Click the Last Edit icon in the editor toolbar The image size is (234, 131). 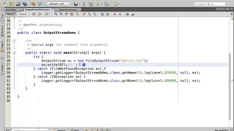(x=34, y=14)
